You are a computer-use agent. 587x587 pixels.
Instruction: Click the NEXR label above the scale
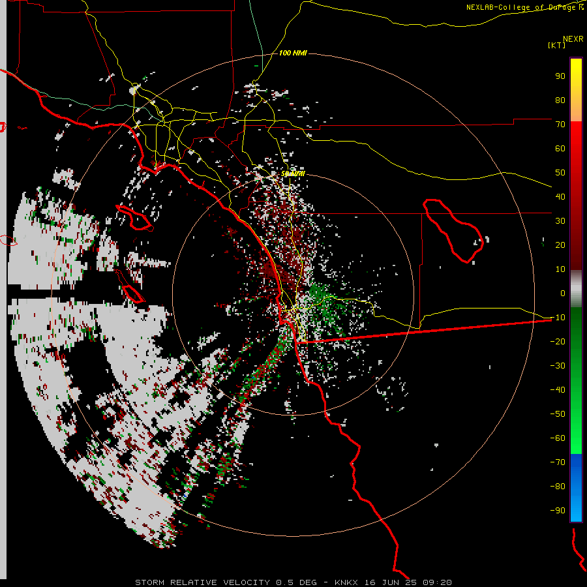(x=573, y=39)
